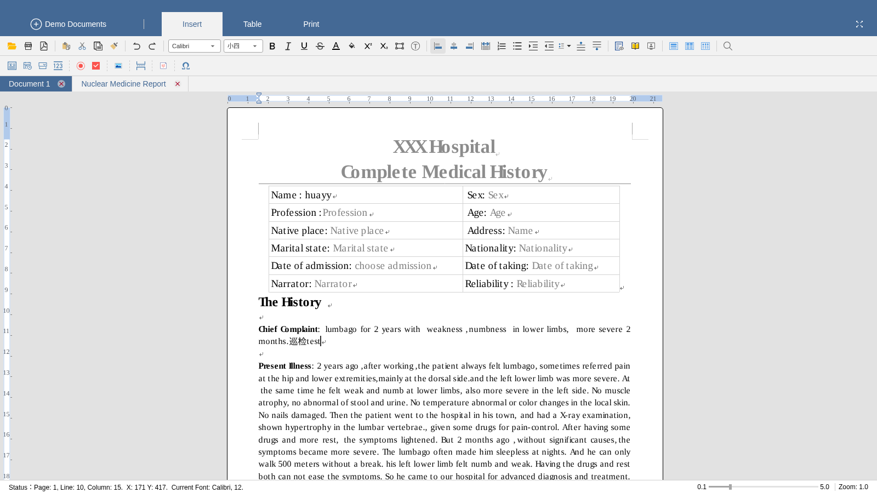
Task: Close the Nuclear Medicine Report tab
Action: click(178, 84)
